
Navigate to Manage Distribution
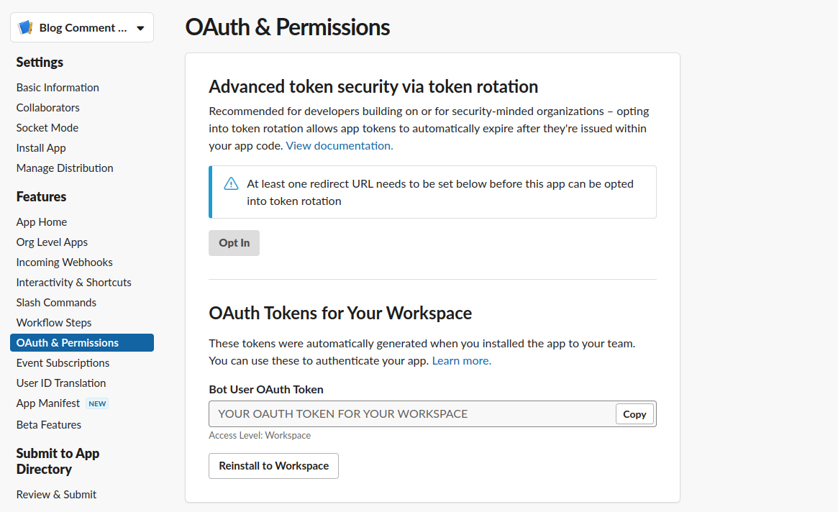(65, 168)
